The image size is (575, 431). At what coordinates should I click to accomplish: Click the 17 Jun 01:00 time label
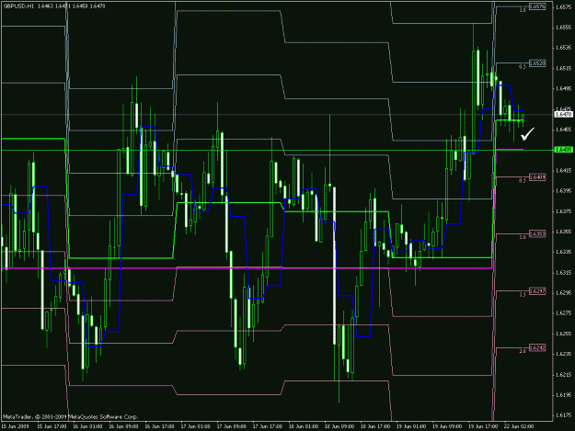point(196,426)
